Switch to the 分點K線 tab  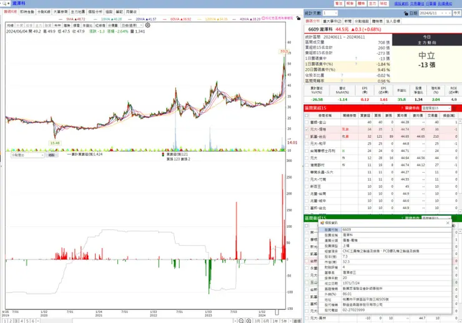click(x=44, y=12)
